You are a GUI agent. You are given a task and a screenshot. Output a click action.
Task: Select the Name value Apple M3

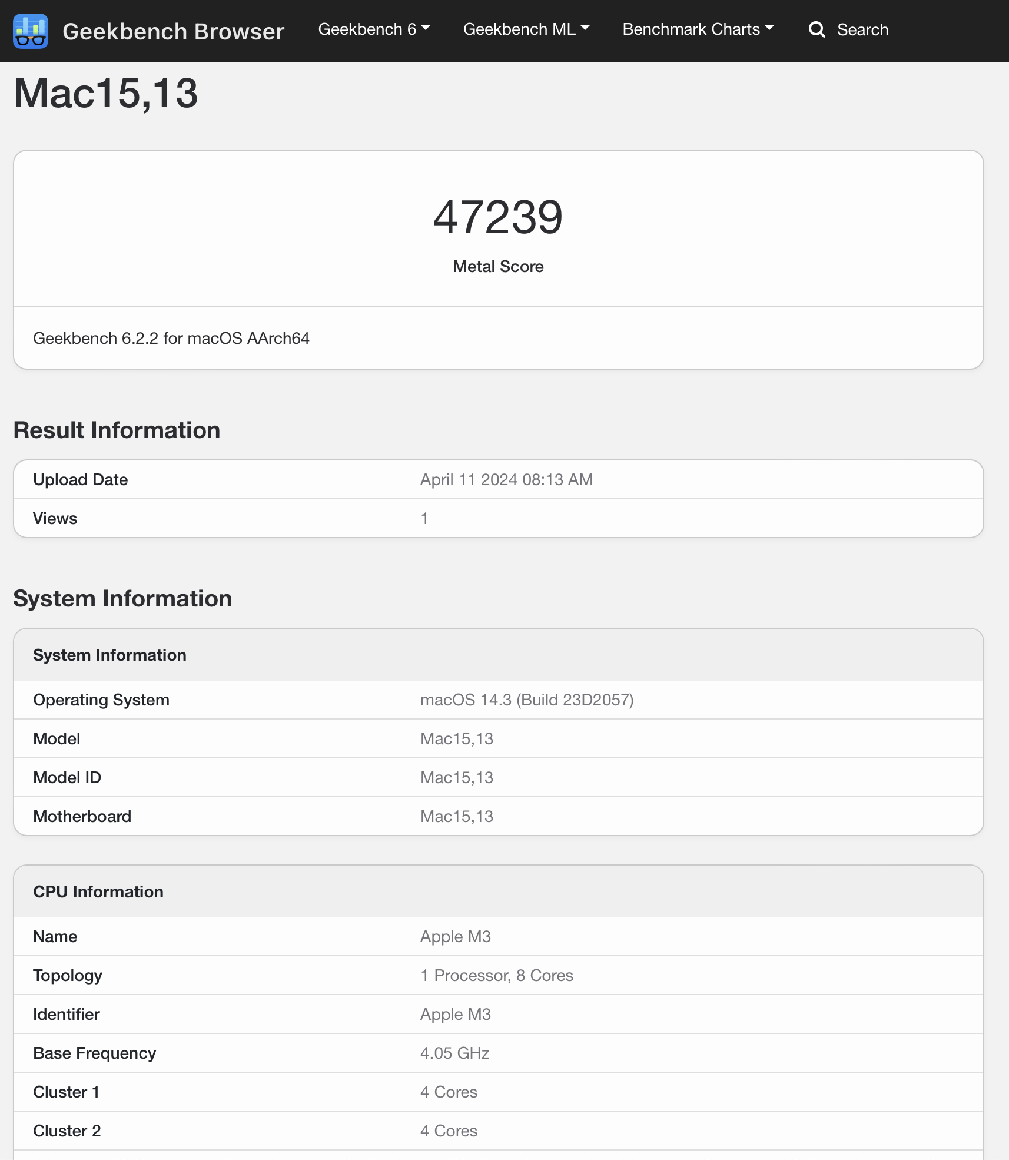(456, 937)
